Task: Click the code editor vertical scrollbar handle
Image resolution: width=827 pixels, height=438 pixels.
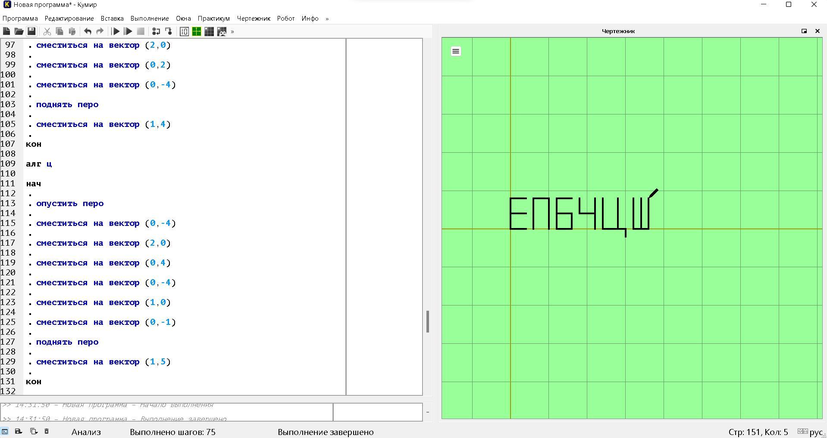Action: (x=428, y=321)
